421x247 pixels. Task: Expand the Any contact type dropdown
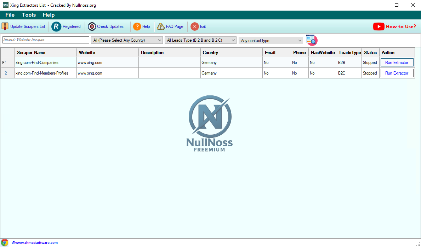click(271, 41)
